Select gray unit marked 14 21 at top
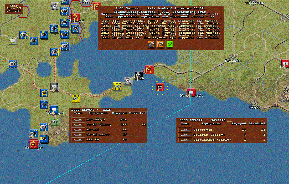Image resolution: width=289 pixels, height=184 pixels. (x=86, y=2)
